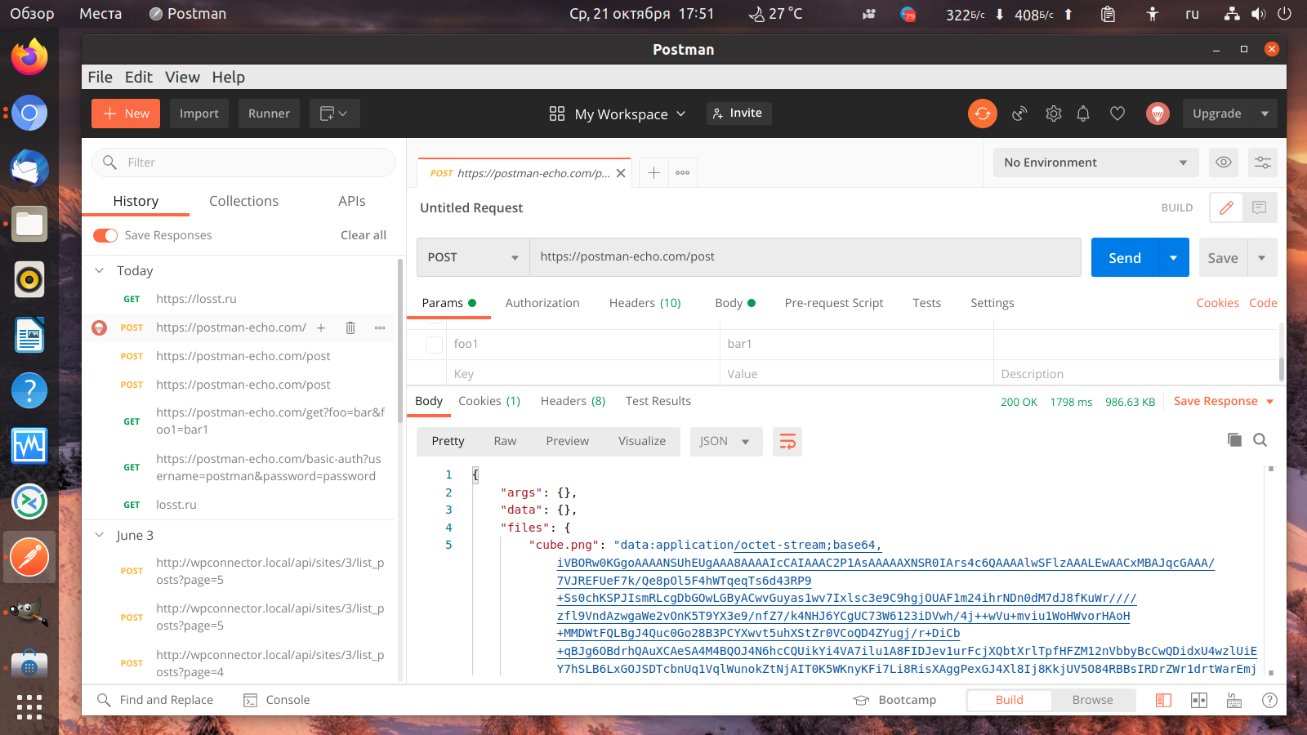This screenshot has height=735, width=1307.
Task: Click the blue Send button
Action: click(x=1125, y=258)
